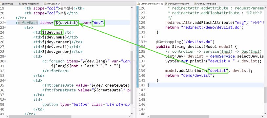Click the return "demo/devList" line
Image resolution: width=267 pixels, height=118 pixels.
190,76
